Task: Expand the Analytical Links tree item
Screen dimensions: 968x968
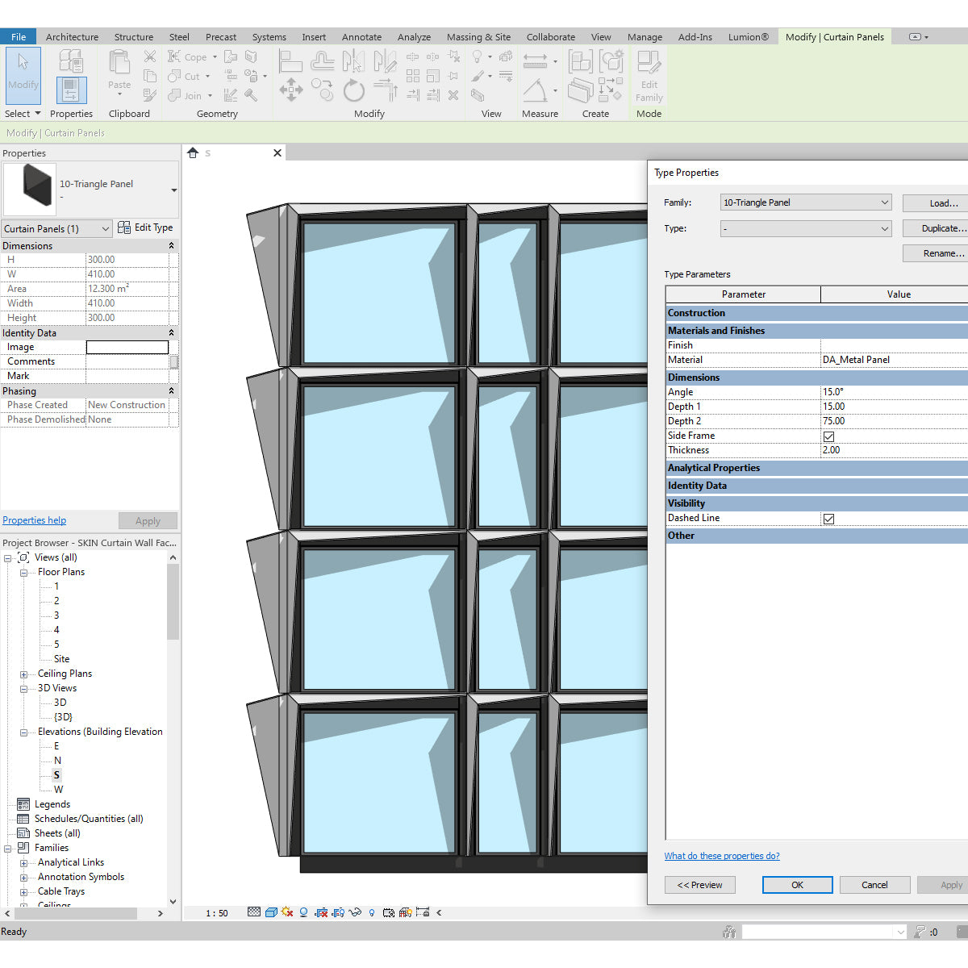Action: tap(24, 862)
